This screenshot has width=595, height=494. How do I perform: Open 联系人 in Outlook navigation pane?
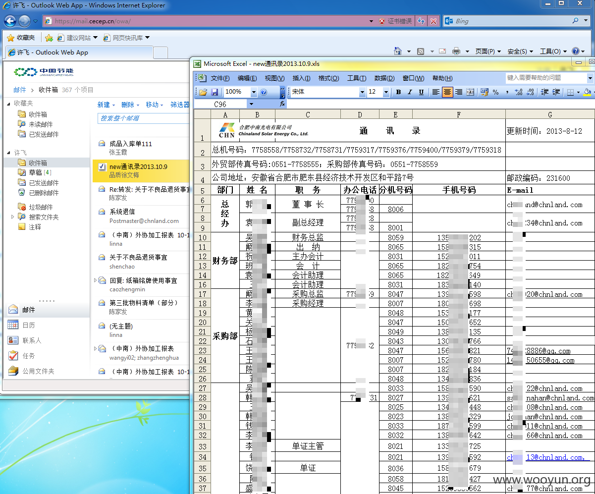[32, 340]
